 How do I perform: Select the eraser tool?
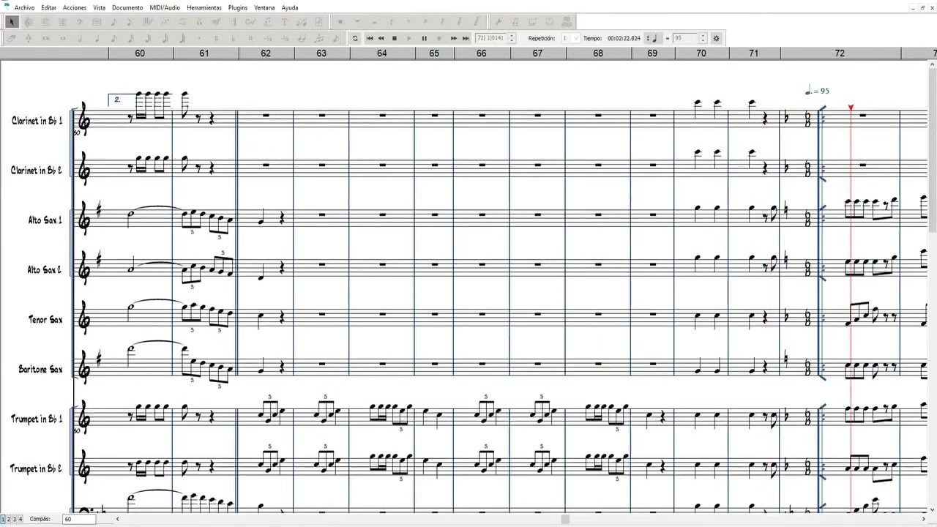[10, 38]
